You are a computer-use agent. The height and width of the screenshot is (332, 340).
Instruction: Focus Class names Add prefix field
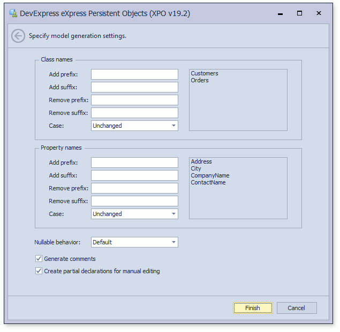pyautogui.click(x=134, y=74)
